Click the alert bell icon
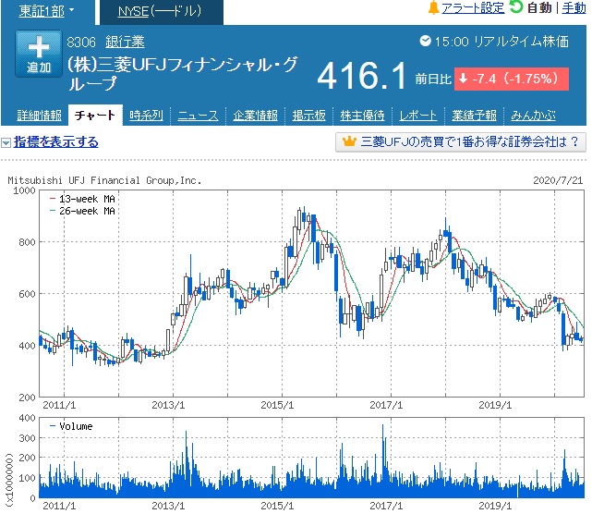This screenshot has height=514, width=592. click(433, 8)
